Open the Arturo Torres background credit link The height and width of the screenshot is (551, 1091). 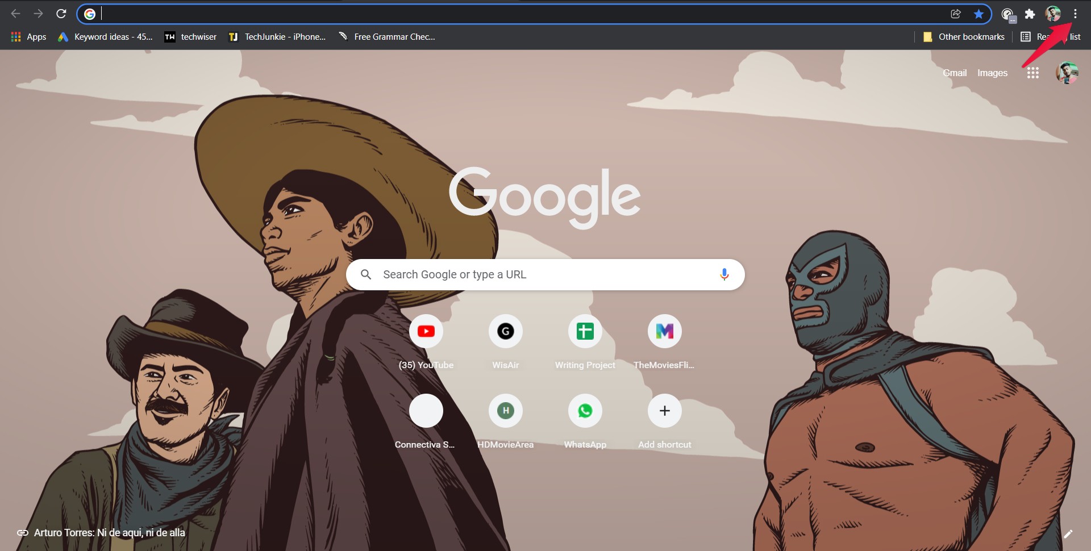101,533
